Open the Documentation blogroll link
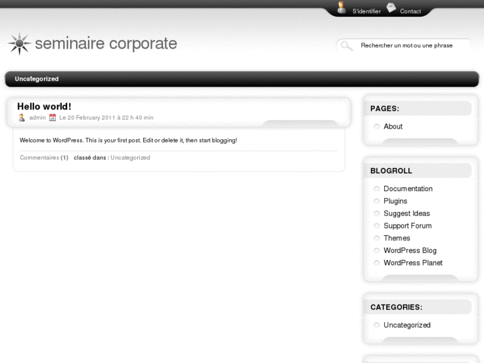Screen dimensions: 484x363 click(x=408, y=188)
